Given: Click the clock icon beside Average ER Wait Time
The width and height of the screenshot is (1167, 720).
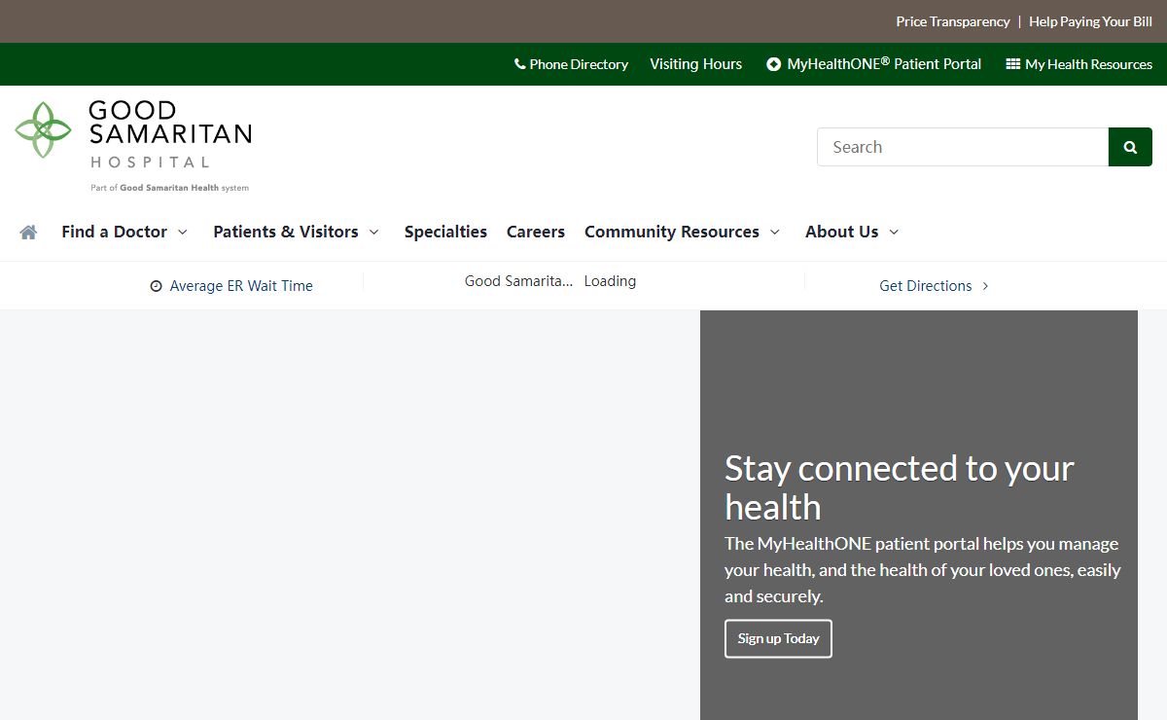Looking at the screenshot, I should 156,286.
